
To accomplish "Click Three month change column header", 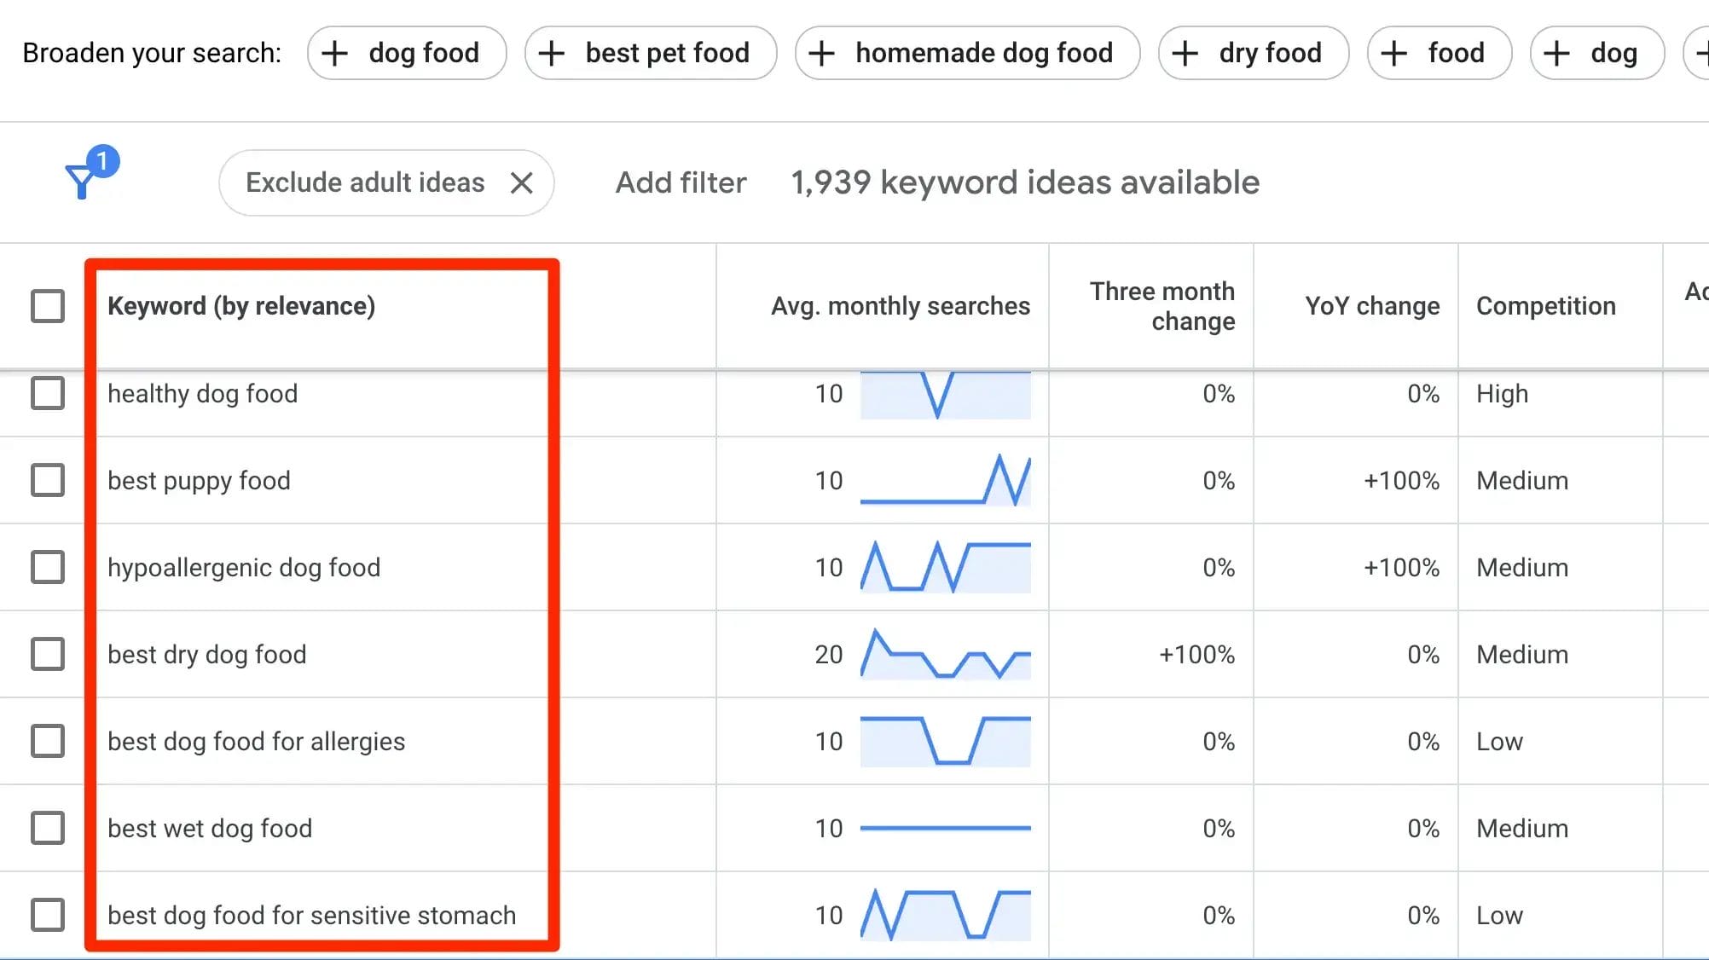I will click(x=1162, y=306).
